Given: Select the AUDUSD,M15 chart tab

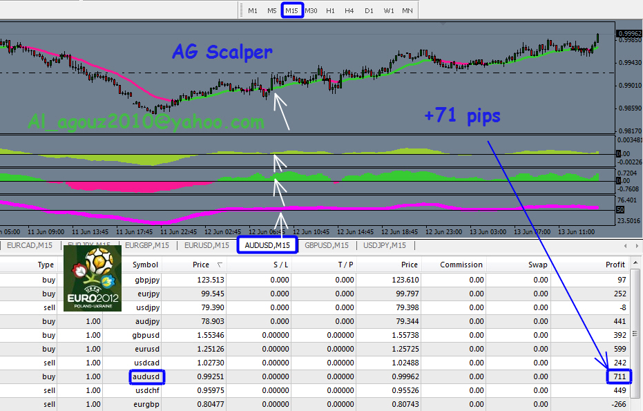Looking at the screenshot, I should [267, 245].
